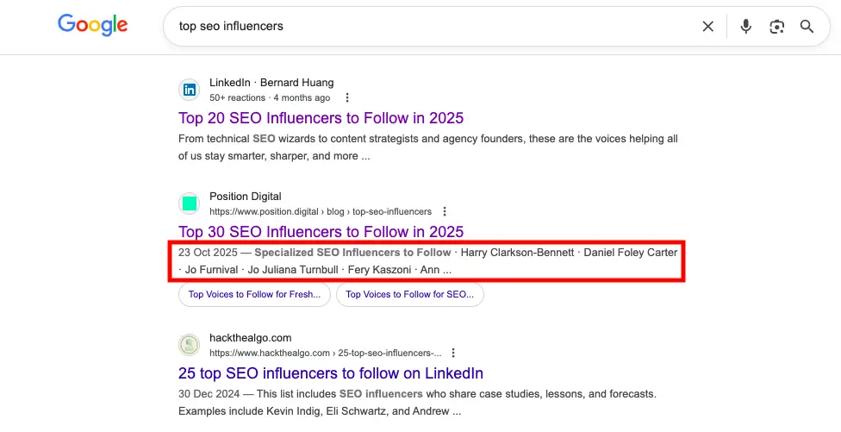Click hackthealgo.com favicon
This screenshot has height=432, width=841.
tap(190, 345)
